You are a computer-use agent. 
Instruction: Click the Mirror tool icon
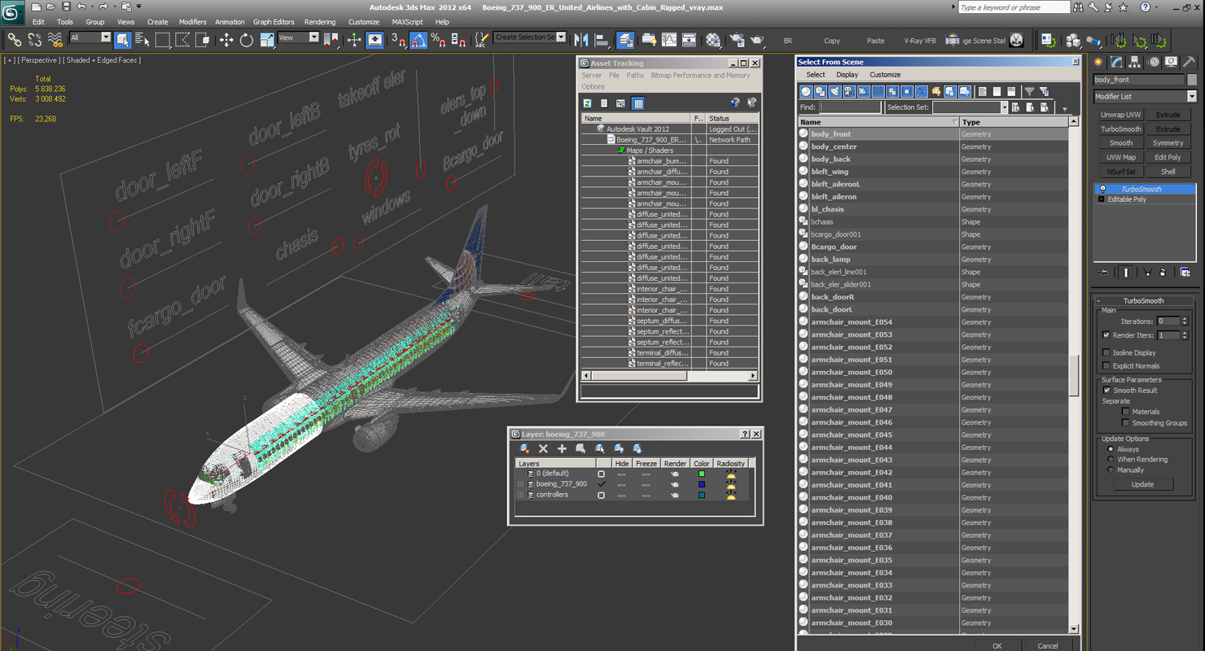[x=581, y=39]
